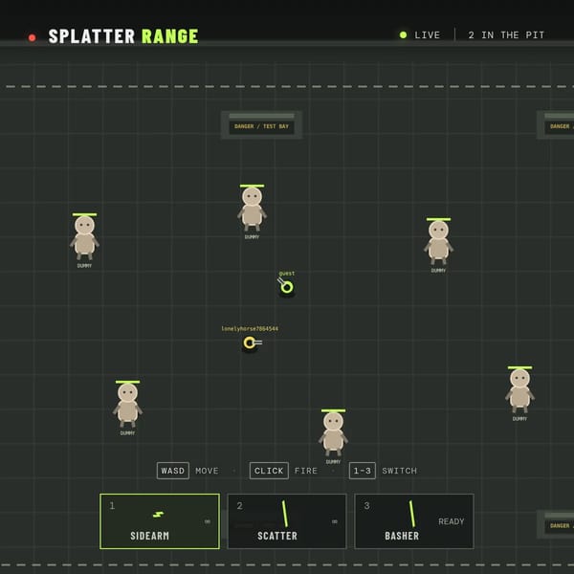Select the Scatter weapon slot
This screenshot has width=574, height=574.
click(x=287, y=521)
